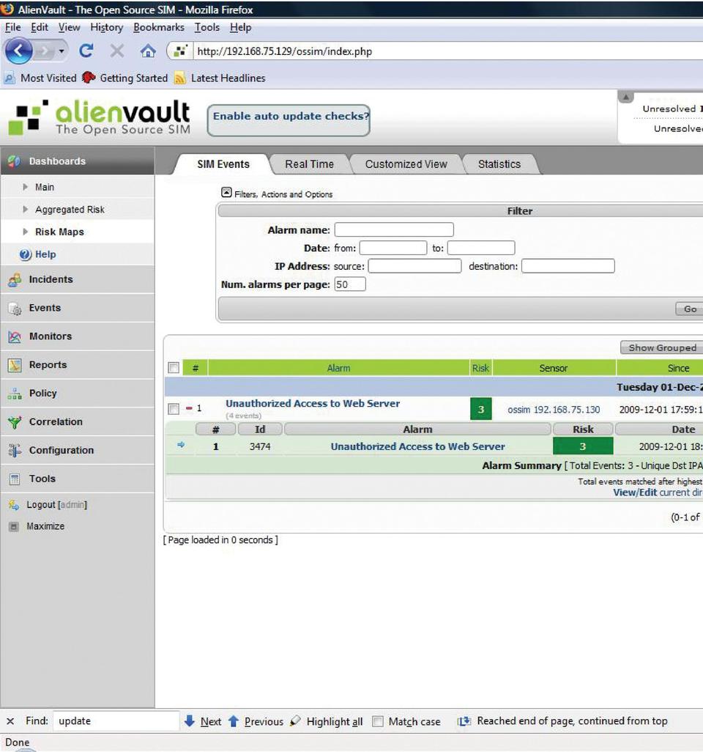Click the Num. alarms per page field
This screenshot has height=752, width=703.
[350, 284]
